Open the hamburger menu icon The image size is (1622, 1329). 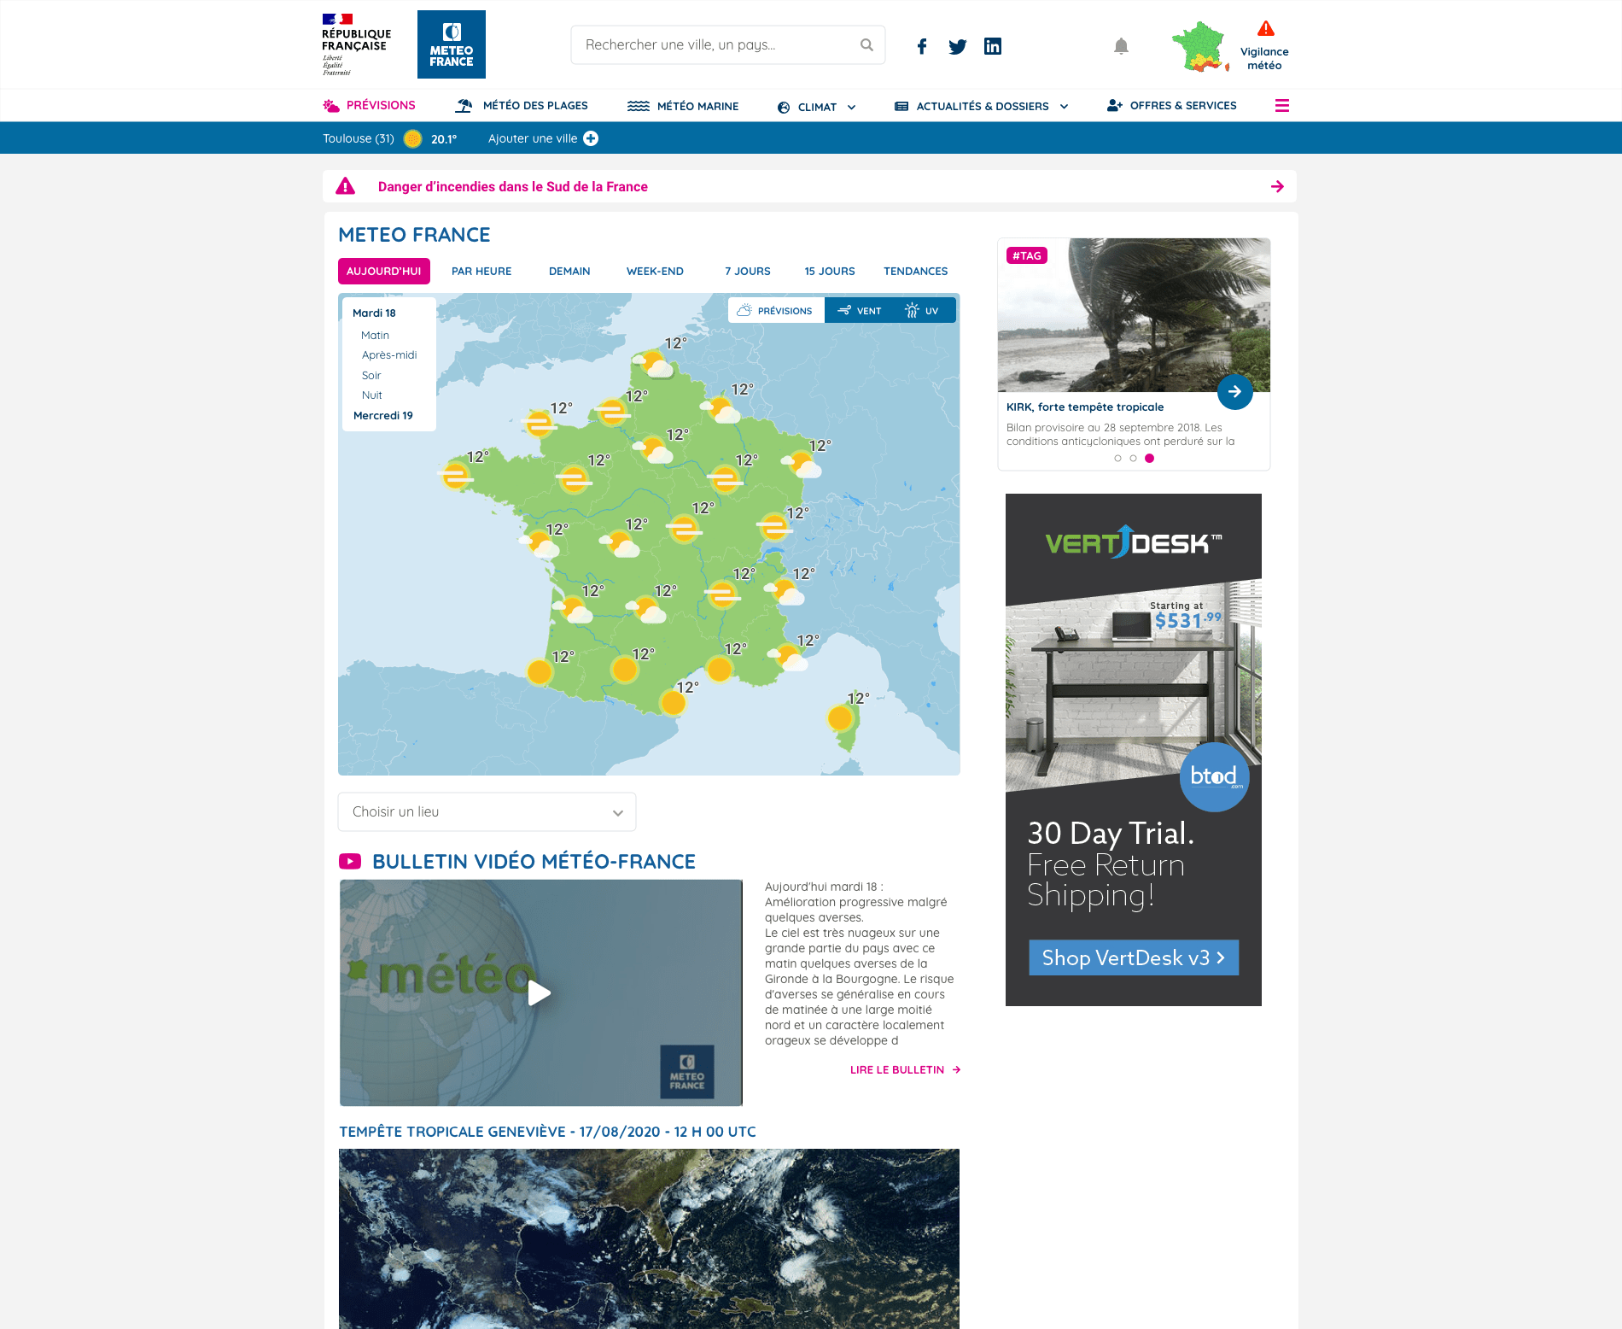[1282, 106]
